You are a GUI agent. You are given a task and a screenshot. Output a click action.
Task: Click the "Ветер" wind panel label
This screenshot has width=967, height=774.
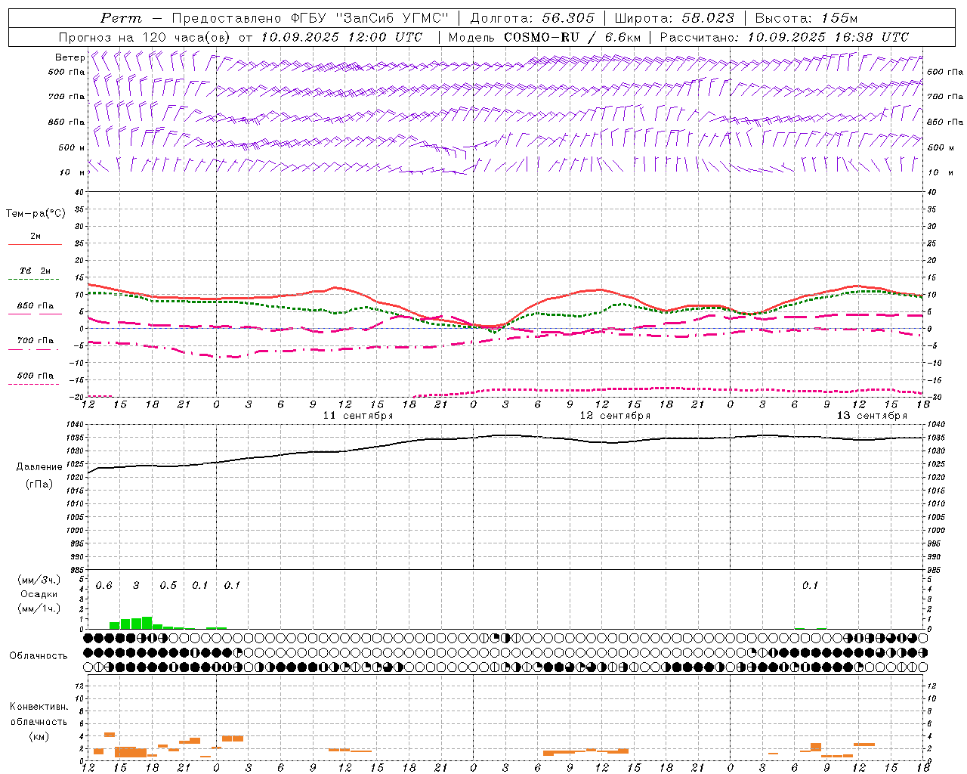coord(70,57)
